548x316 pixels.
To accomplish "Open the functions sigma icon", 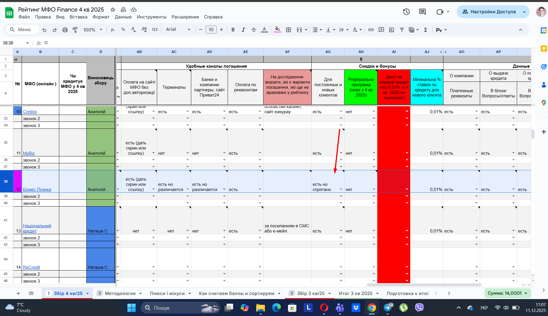I will pyautogui.click(x=426, y=30).
